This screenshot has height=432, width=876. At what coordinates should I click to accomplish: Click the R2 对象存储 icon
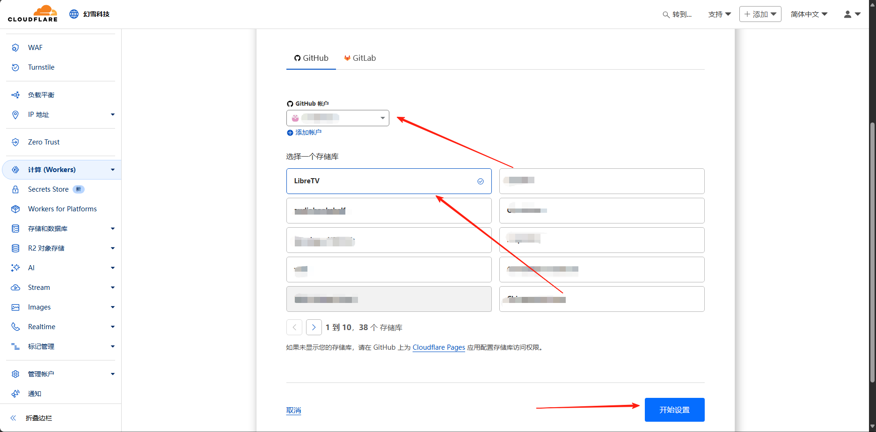[x=15, y=248]
